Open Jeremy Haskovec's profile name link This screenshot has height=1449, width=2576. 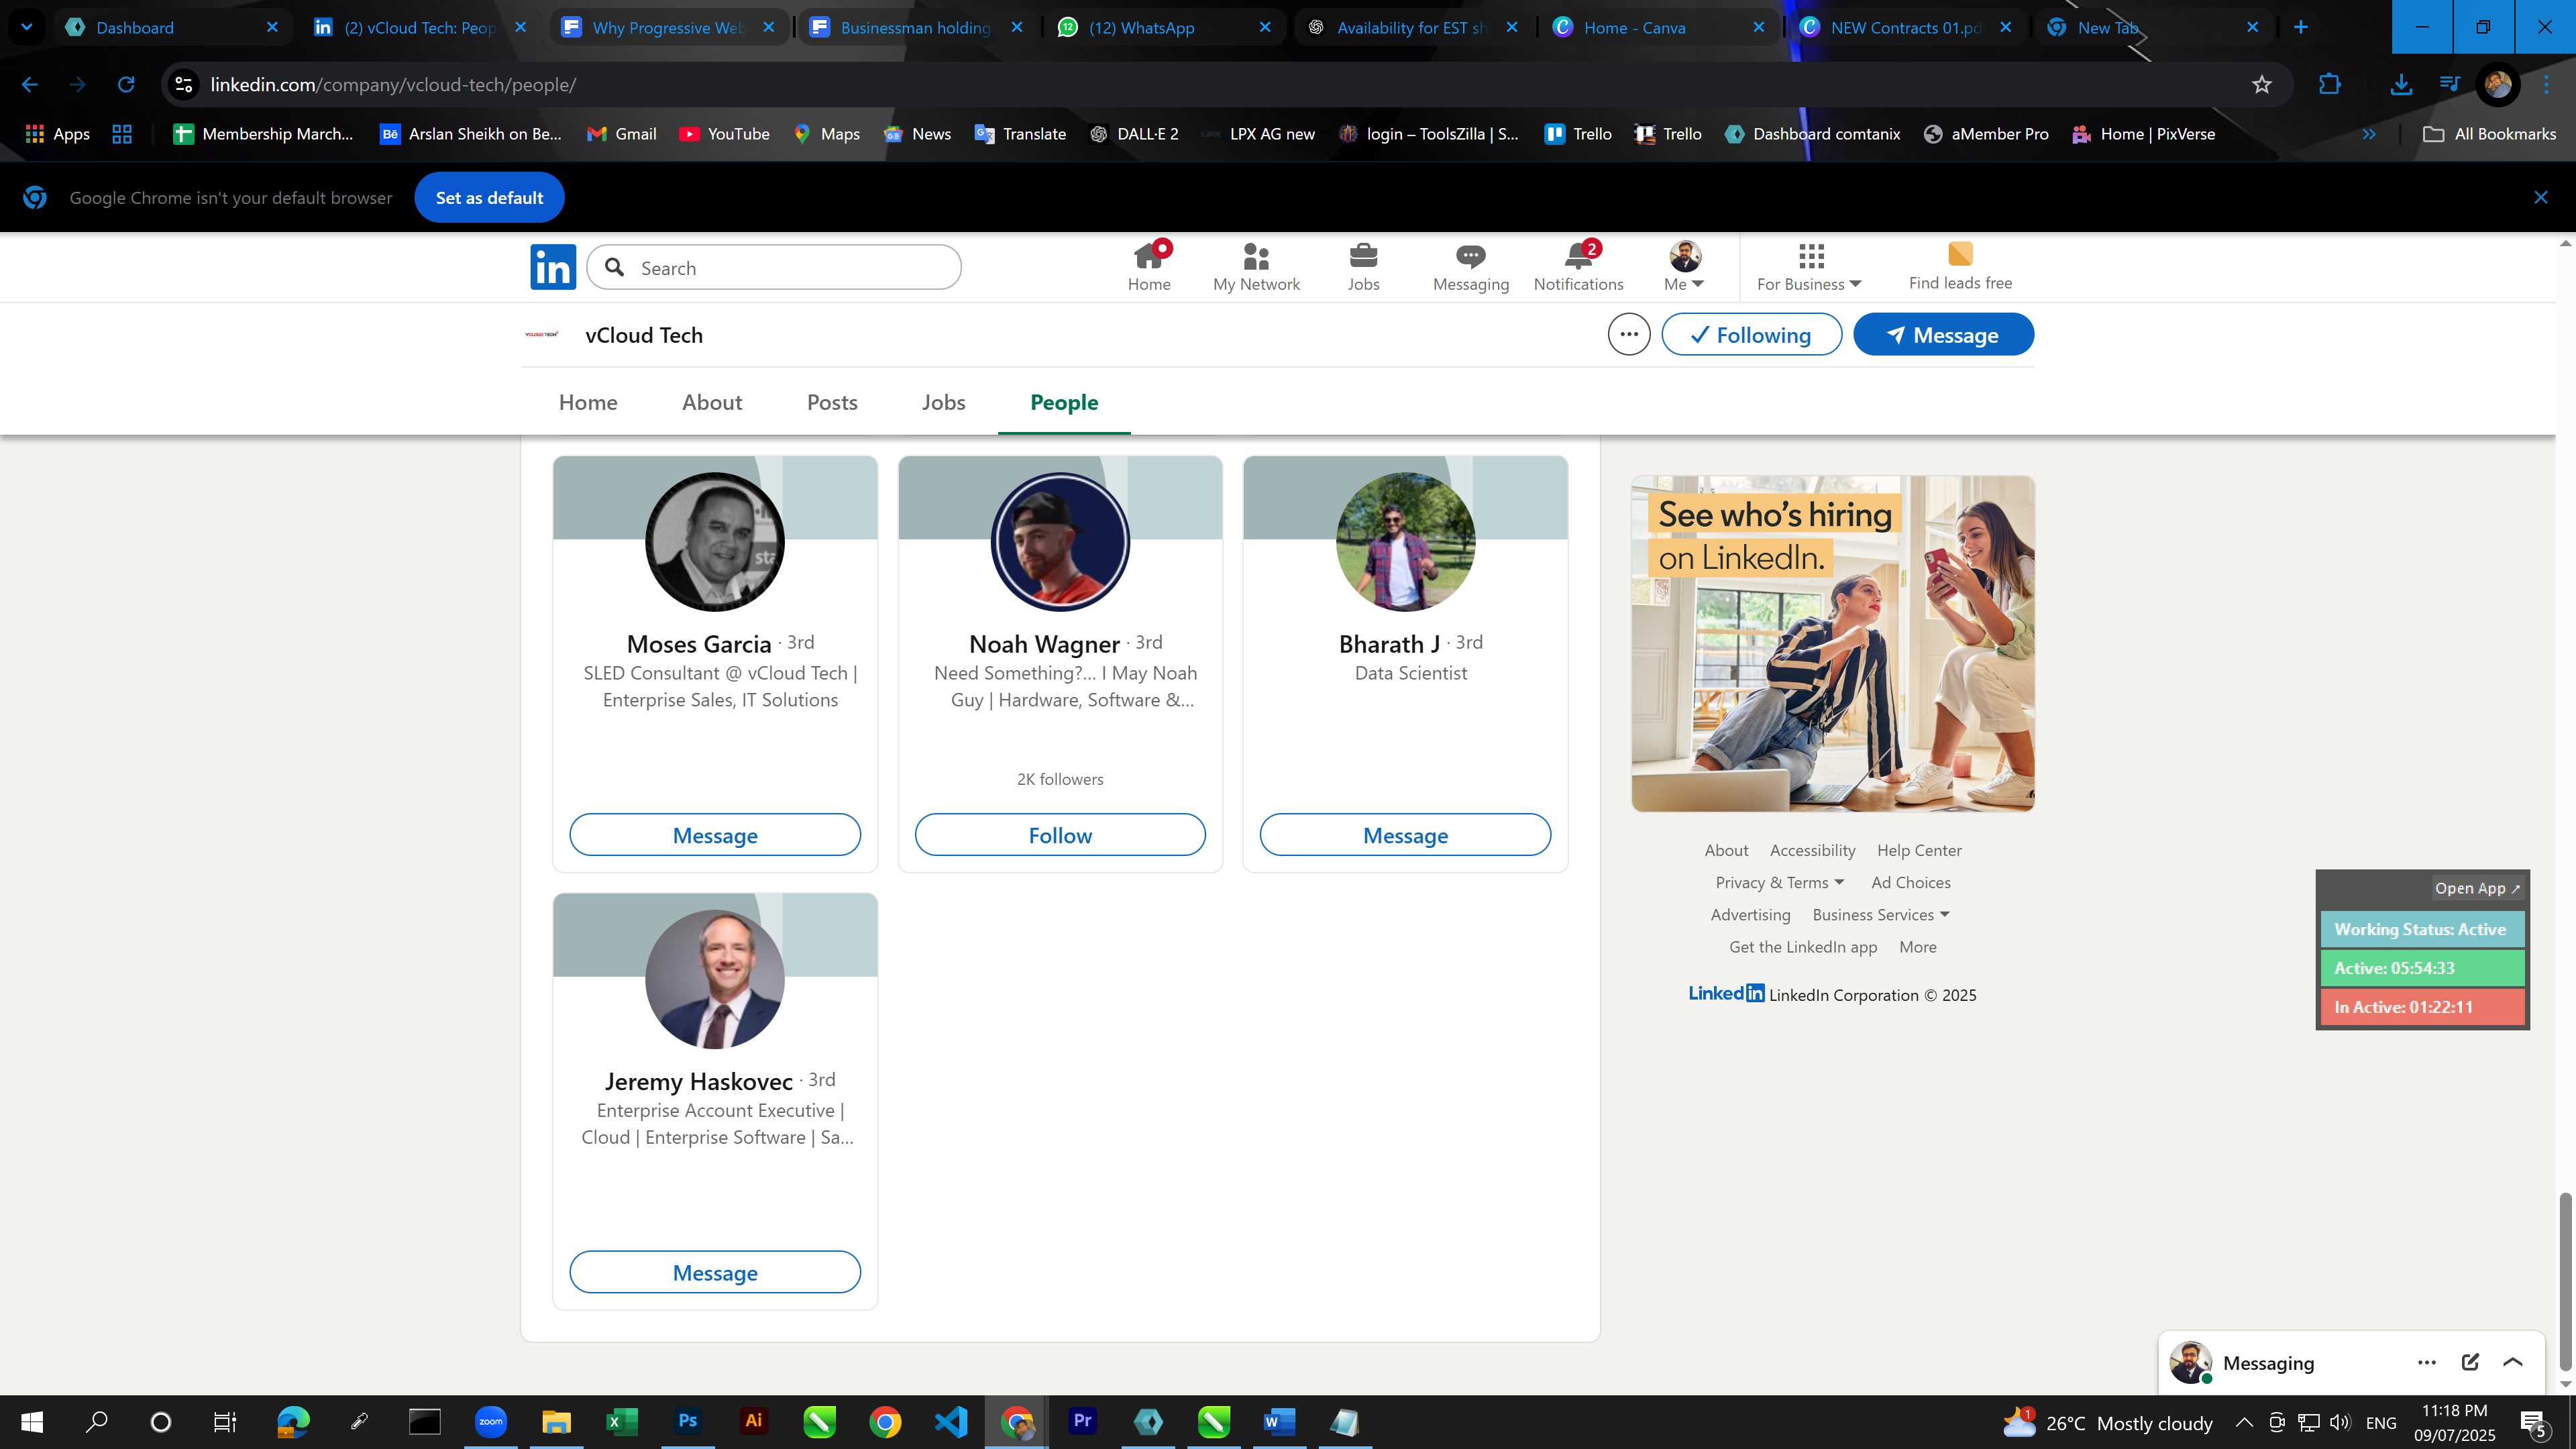coord(698,1081)
